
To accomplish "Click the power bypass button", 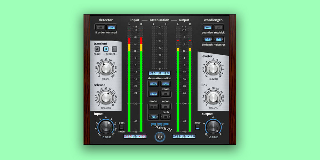I will tap(160, 137).
